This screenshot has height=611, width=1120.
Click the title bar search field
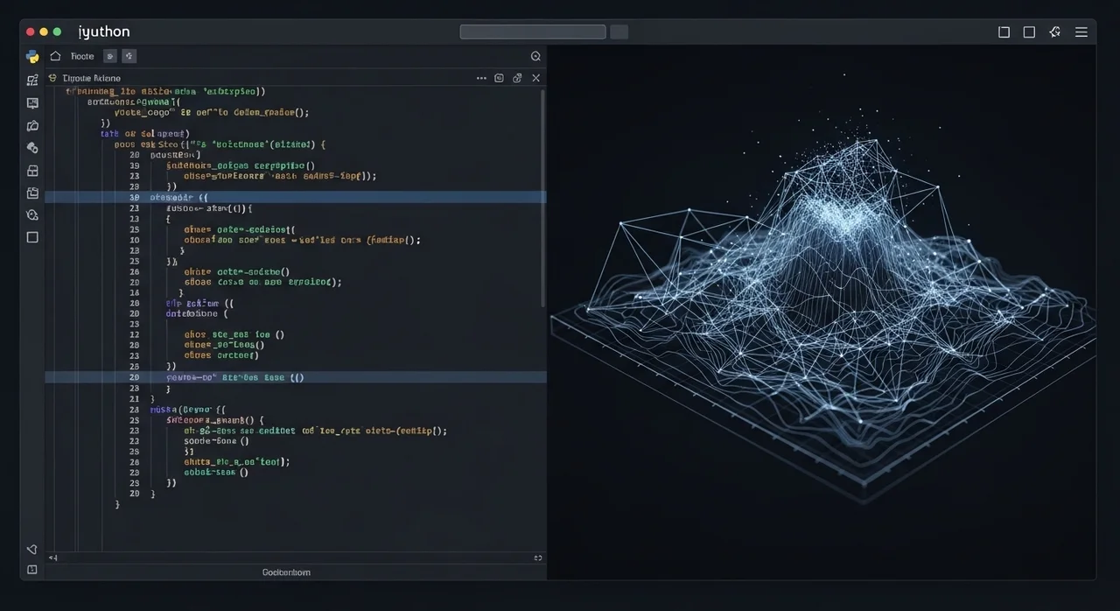coord(533,32)
